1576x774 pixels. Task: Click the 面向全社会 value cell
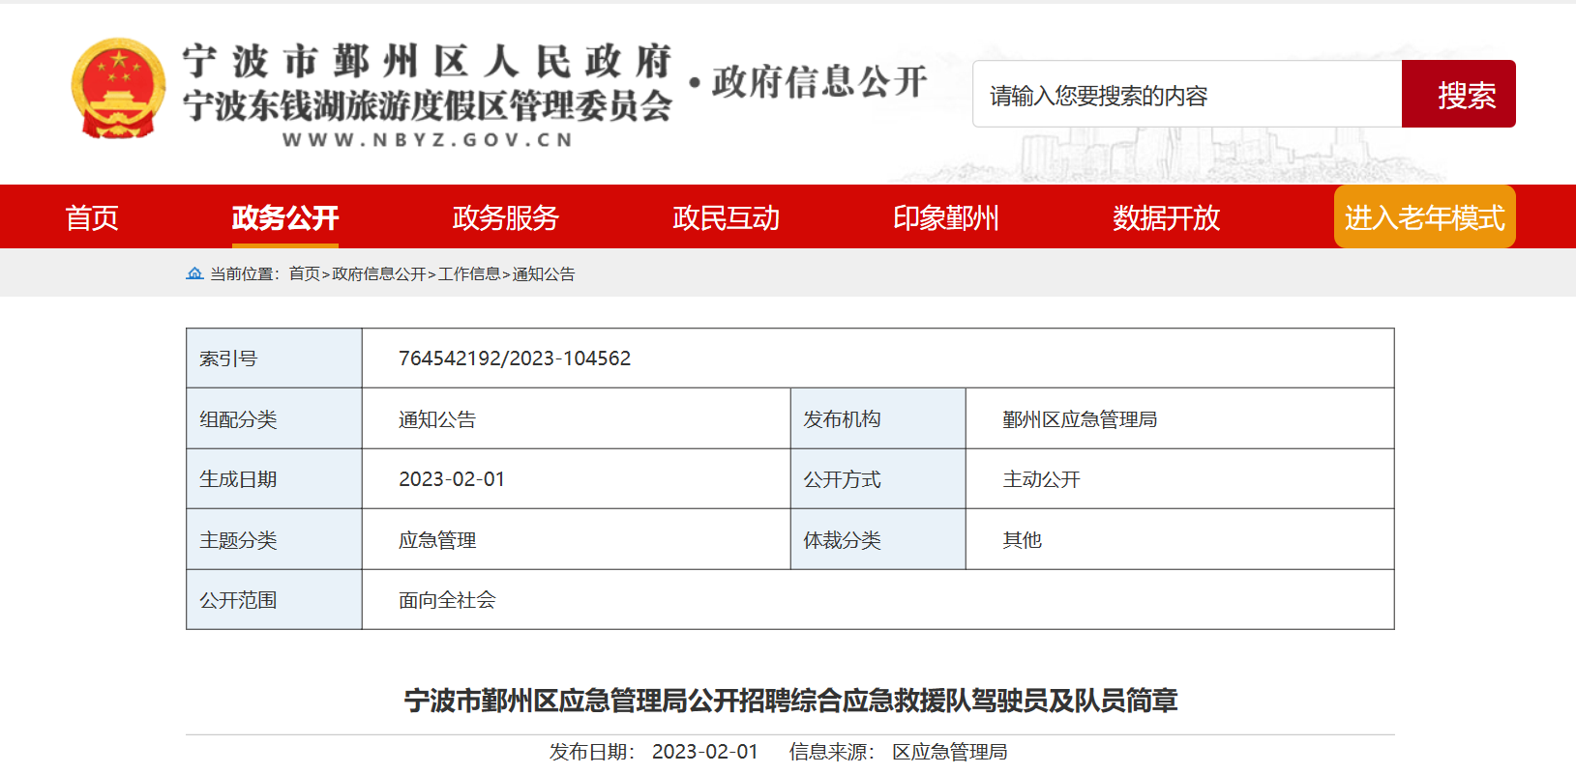pos(878,600)
